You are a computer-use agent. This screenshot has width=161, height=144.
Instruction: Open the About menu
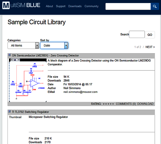point(49,6)
